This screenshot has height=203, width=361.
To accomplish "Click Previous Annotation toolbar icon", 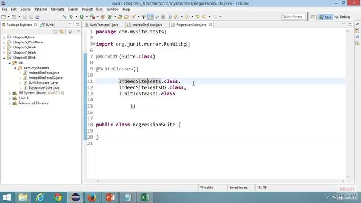I will [187, 17].
